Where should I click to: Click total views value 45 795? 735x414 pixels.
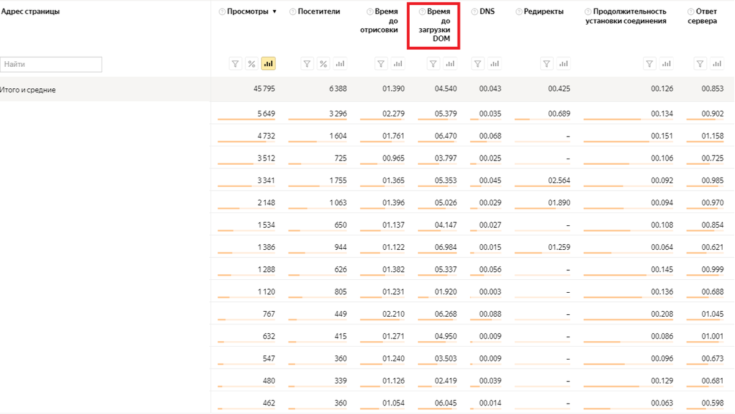[264, 89]
